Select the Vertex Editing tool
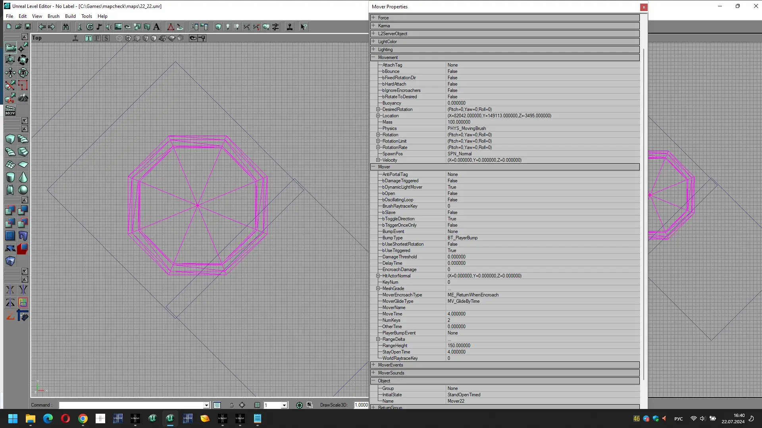 point(23,48)
